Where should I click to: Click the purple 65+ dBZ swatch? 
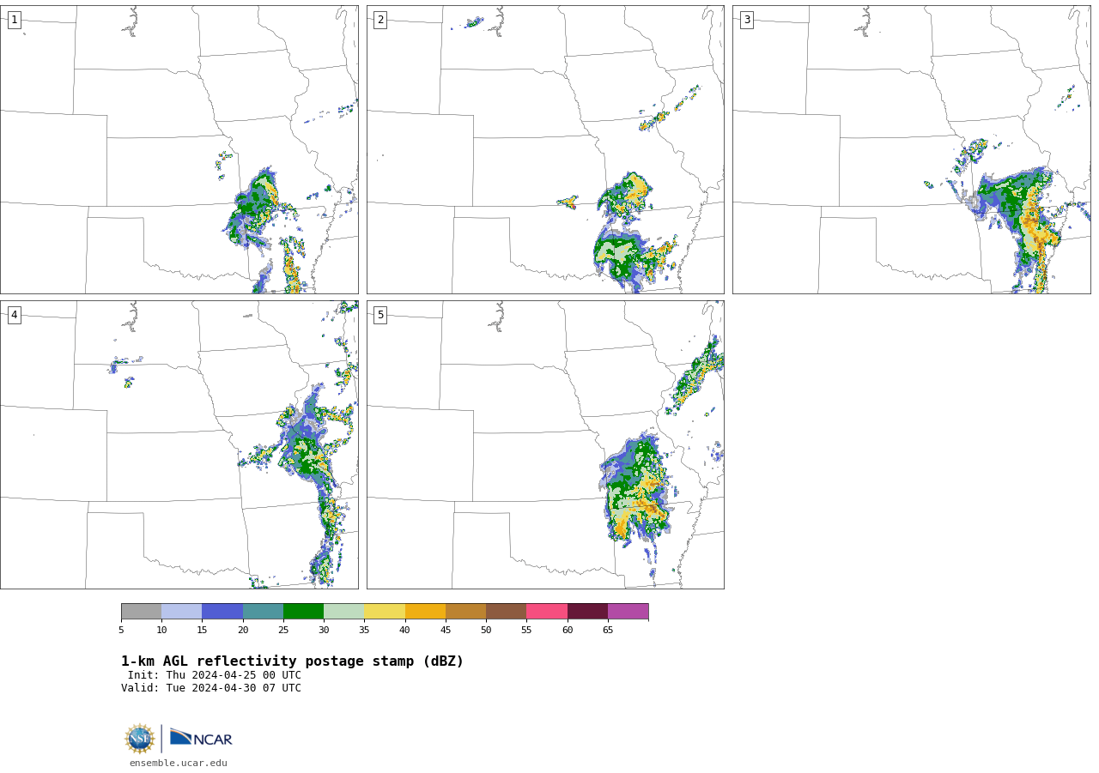[x=628, y=611]
